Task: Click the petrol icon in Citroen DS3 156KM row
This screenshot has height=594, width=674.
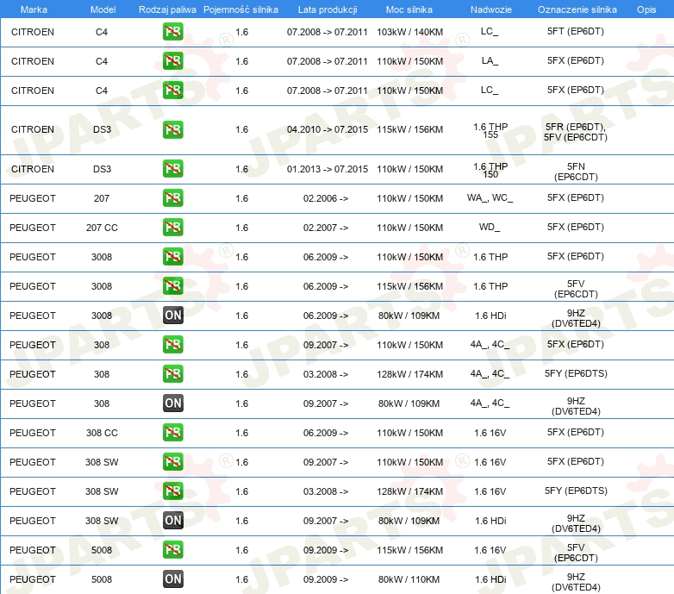Action: point(172,129)
